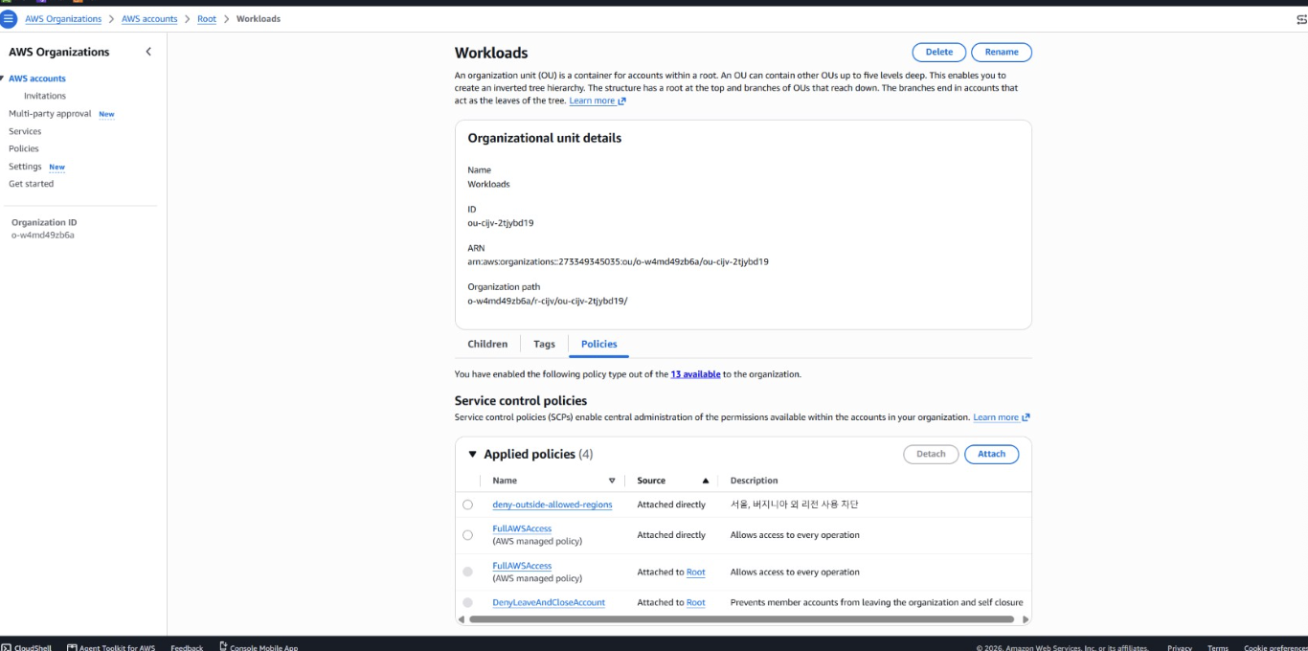Viewport: 1308px width, 651px height.
Task: Open the deny-outside-allowed-regions policy link
Action: 553,505
